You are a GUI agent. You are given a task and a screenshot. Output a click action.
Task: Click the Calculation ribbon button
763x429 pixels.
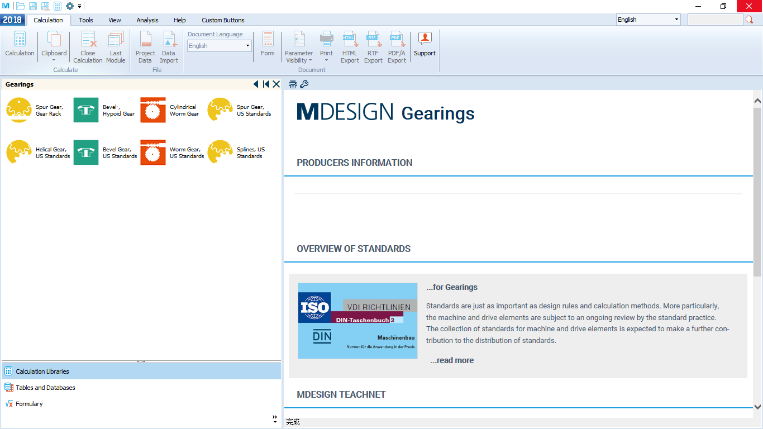[20, 44]
